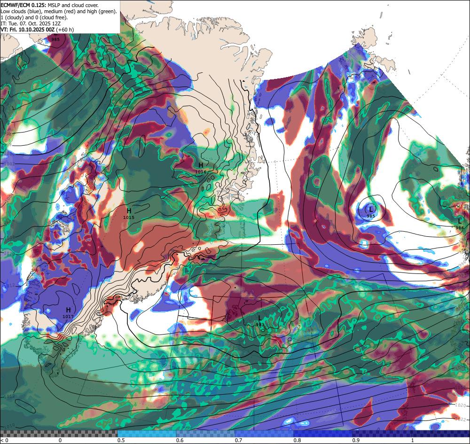
Task: Click the '1022' isobar label at right edge
Action: coord(461,419)
